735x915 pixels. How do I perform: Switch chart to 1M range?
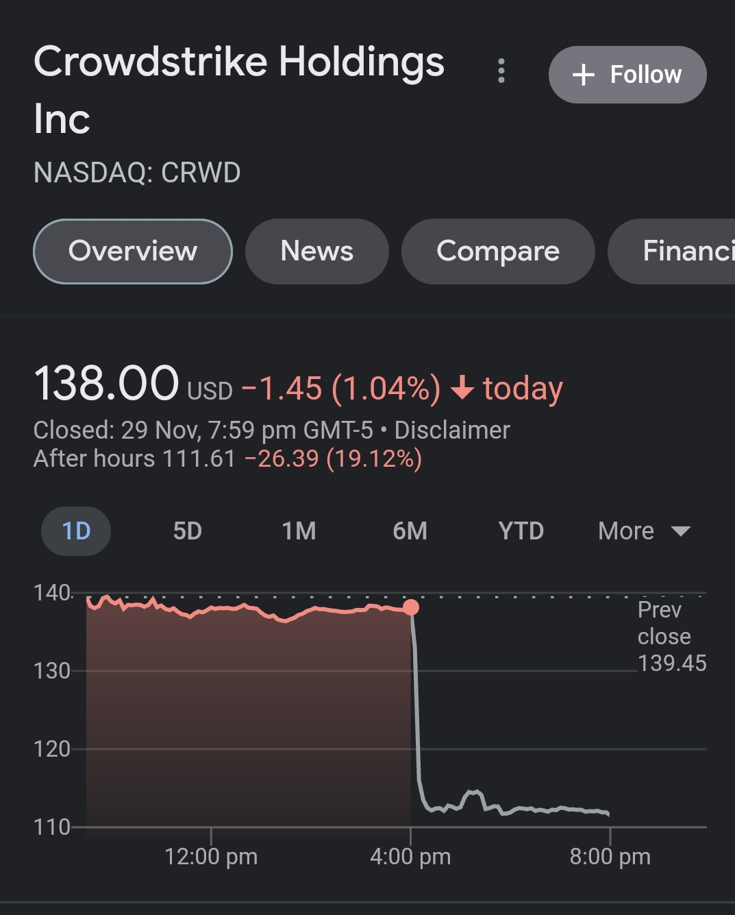tap(299, 531)
